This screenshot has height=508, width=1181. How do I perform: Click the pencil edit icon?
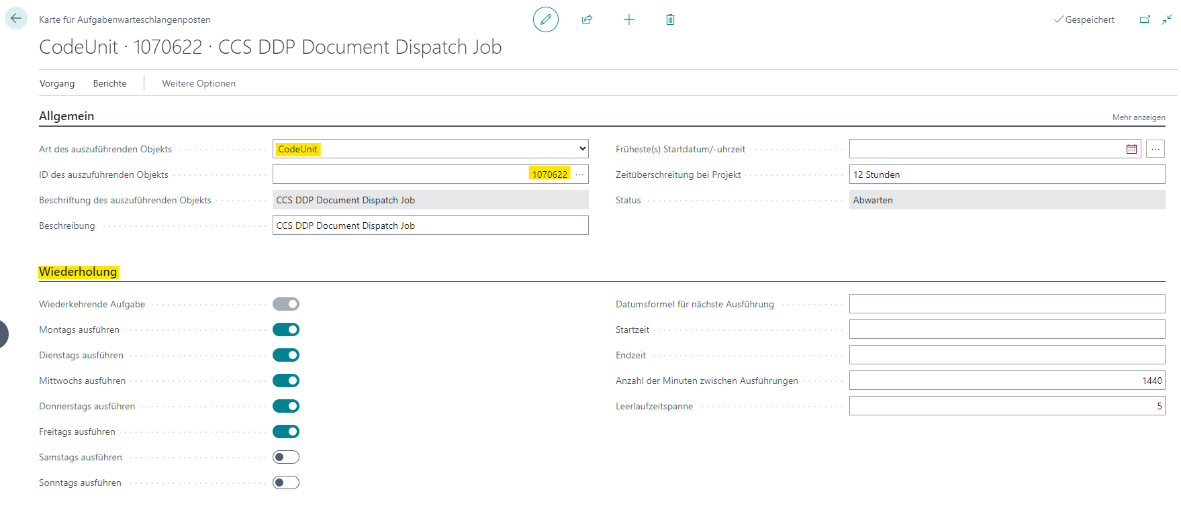click(545, 19)
